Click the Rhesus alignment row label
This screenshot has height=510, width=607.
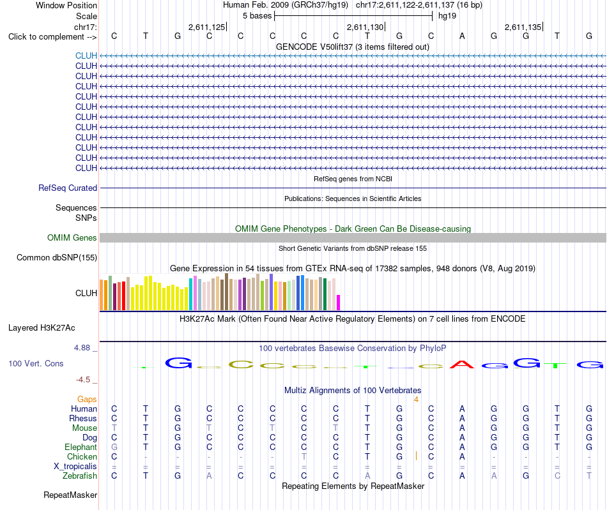pyautogui.click(x=83, y=418)
